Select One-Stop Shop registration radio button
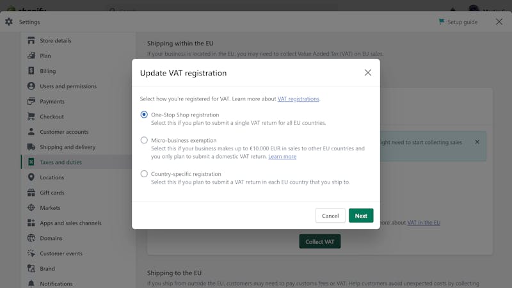512x288 pixels. click(x=144, y=115)
